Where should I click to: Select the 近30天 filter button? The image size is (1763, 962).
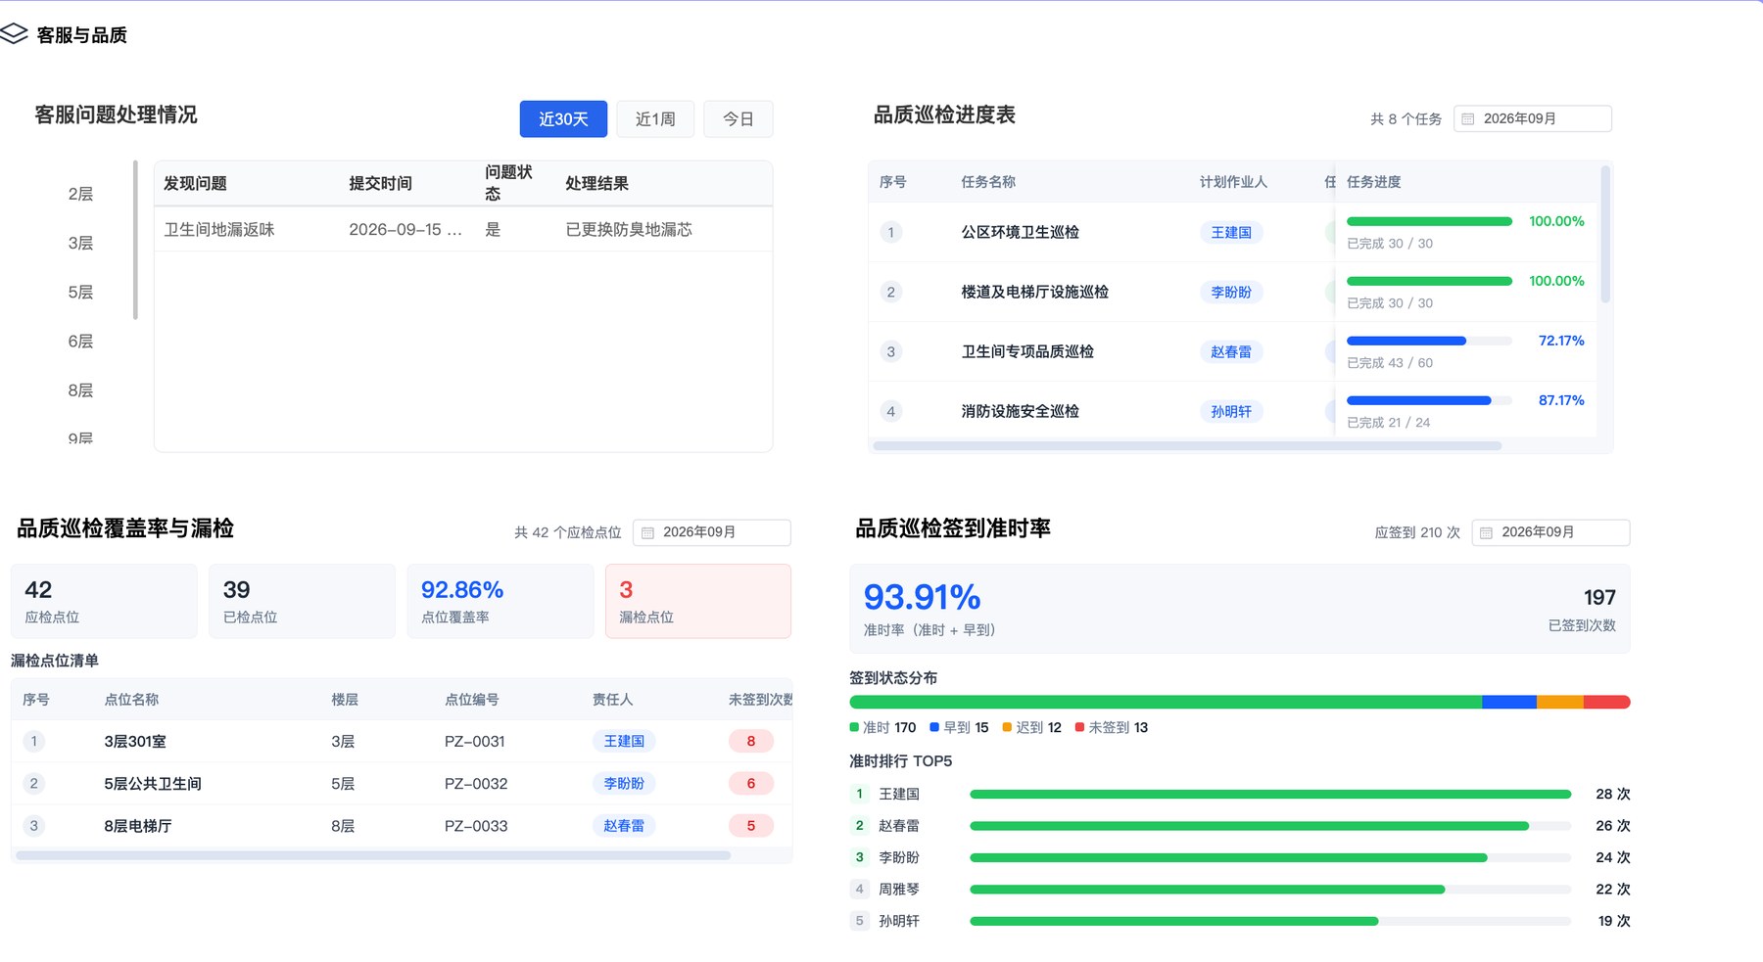pos(563,119)
